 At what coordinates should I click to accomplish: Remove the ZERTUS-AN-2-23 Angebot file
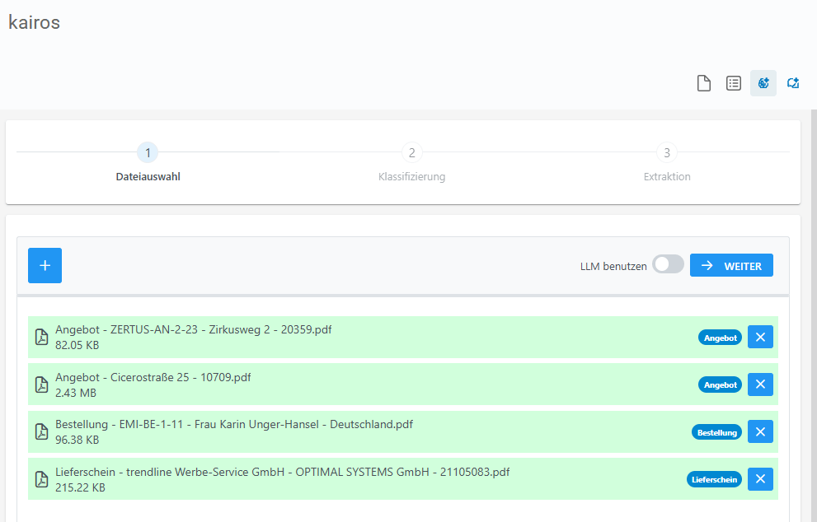pyautogui.click(x=760, y=337)
